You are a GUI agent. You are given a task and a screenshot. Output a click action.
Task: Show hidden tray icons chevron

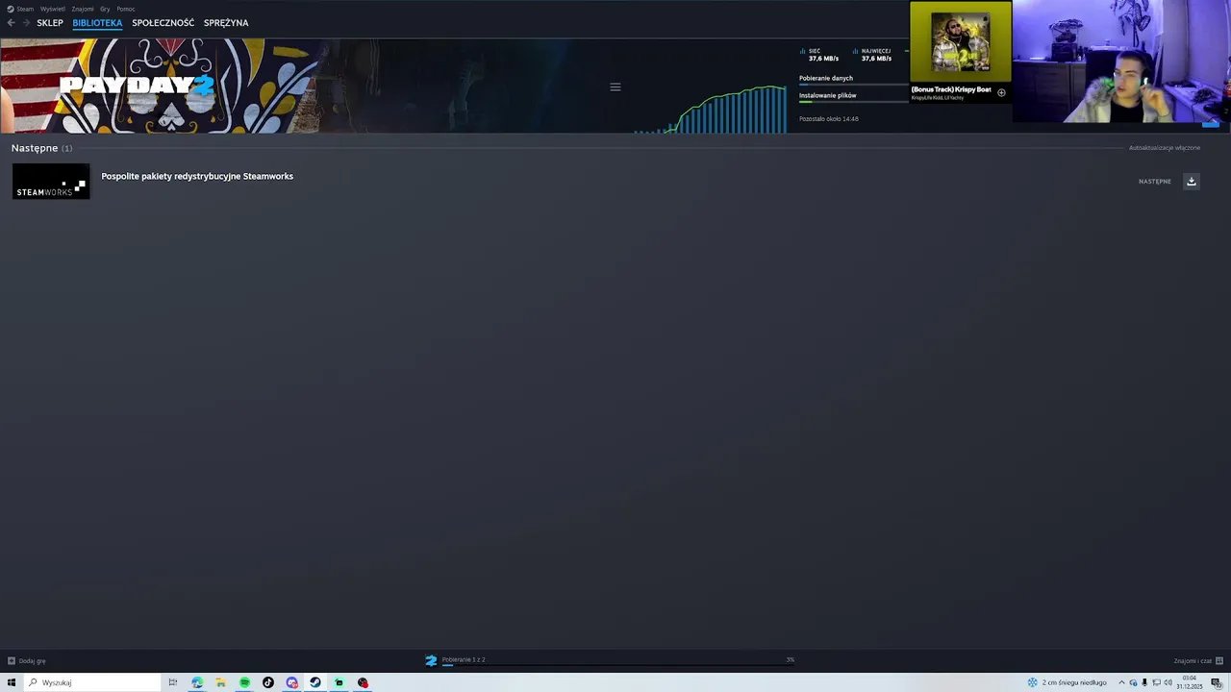(x=1121, y=682)
